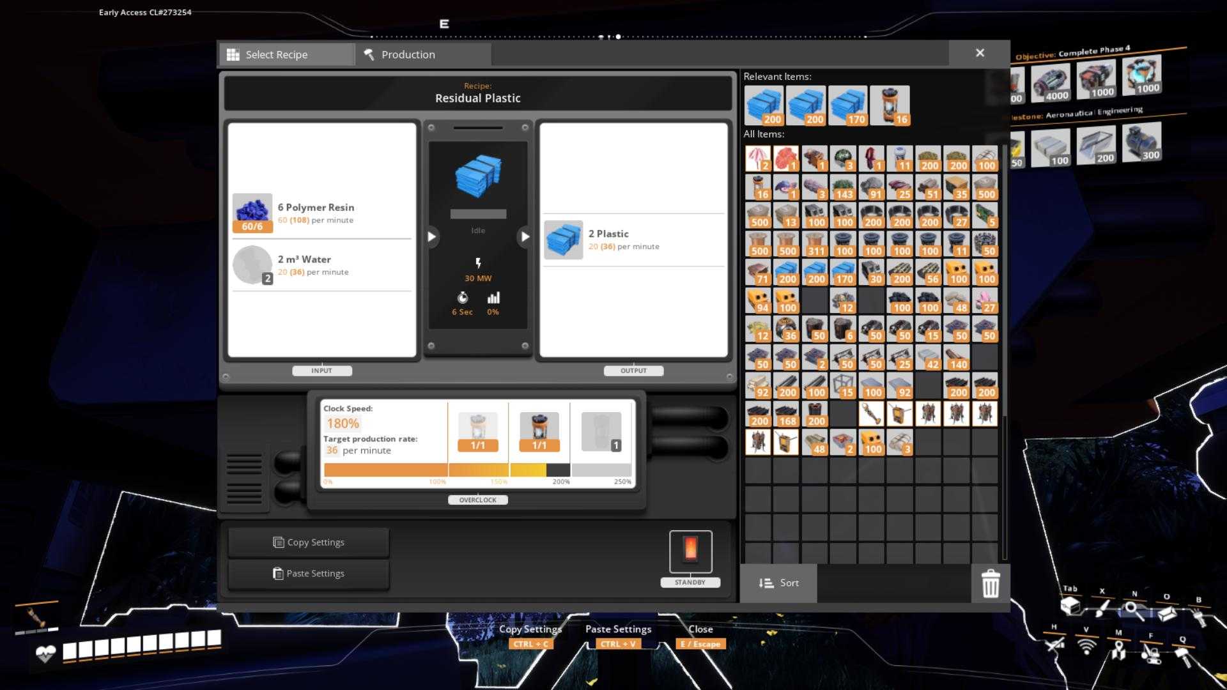
Task: Select the inventory stack of 168
Action: pyautogui.click(x=786, y=414)
